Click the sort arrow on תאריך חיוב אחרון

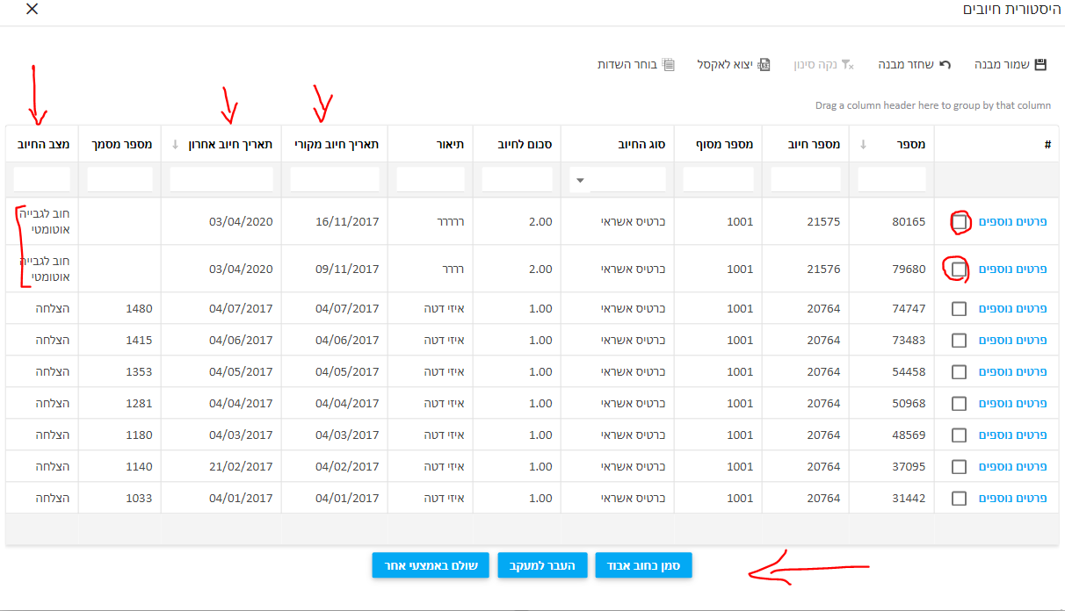[x=175, y=144]
